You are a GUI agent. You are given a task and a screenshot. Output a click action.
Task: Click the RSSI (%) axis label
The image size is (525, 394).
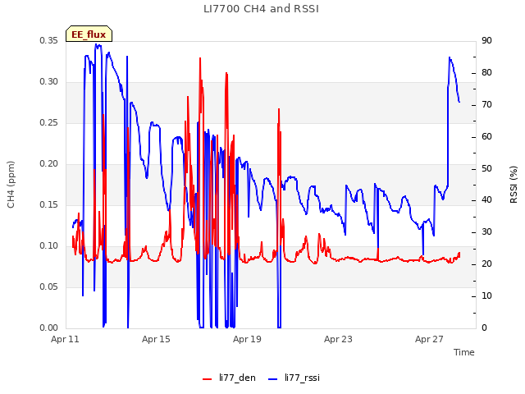click(514, 185)
